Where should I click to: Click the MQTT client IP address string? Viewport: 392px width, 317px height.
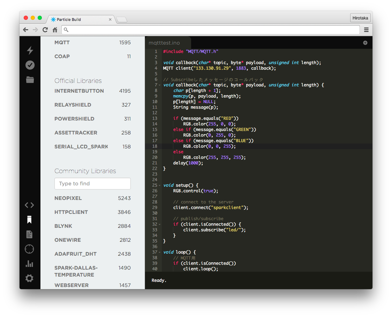(x=213, y=68)
